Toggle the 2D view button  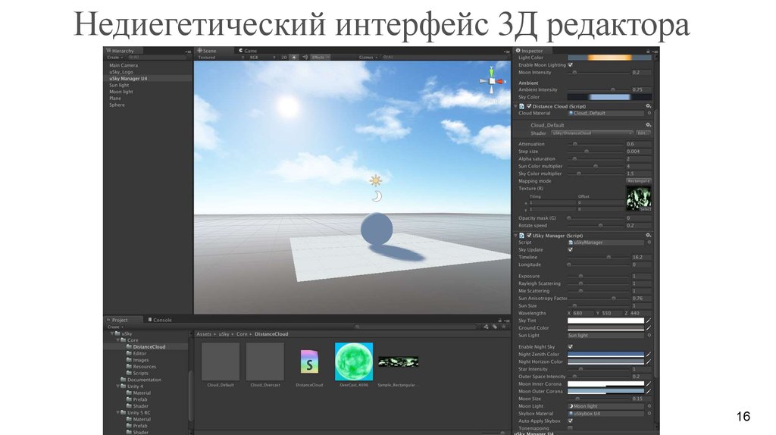click(x=284, y=57)
